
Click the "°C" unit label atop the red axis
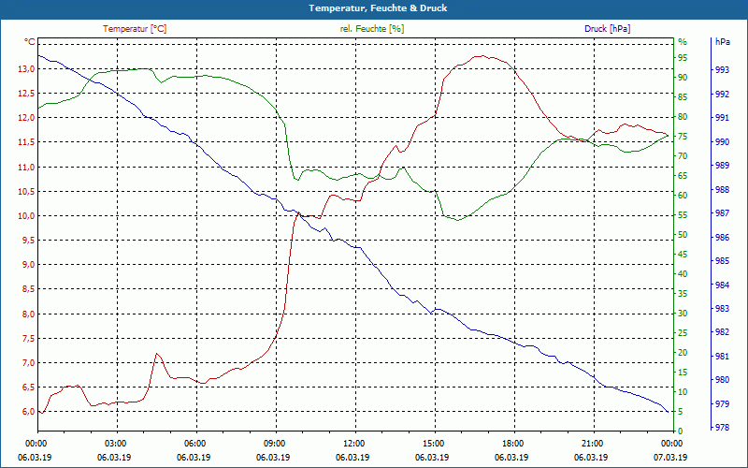(30, 42)
